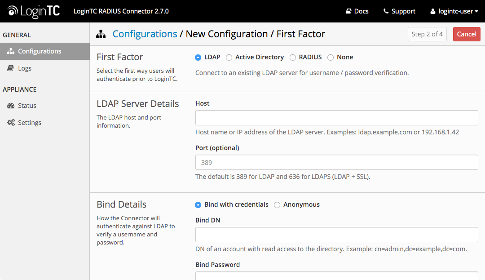485x280 pixels.
Task: Click the LoginTC logo
Action: click(33, 11)
